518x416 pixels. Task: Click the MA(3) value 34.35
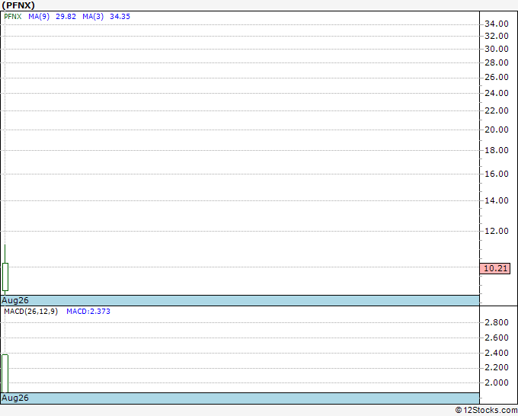pyautogui.click(x=120, y=17)
